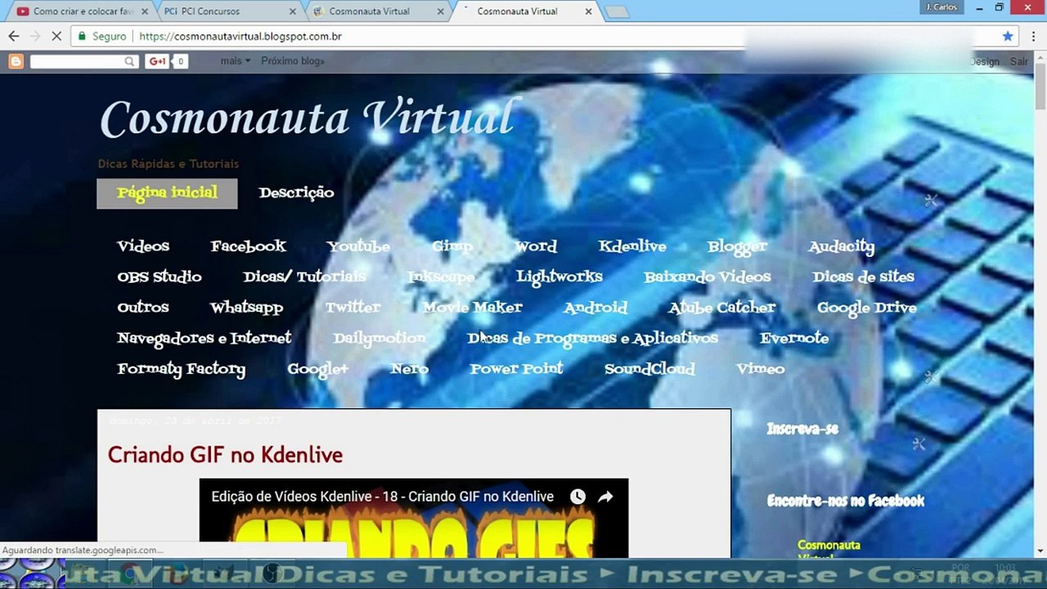
Task: Click Sair link in Blogger bar
Action: click(1019, 61)
